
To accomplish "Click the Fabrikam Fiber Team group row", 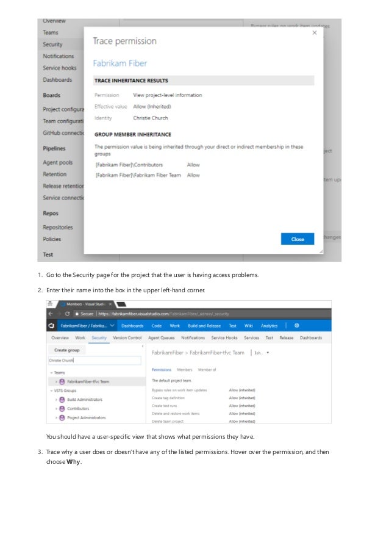I will point(148,175).
